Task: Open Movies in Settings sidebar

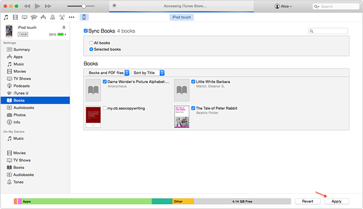Action: 35,72
